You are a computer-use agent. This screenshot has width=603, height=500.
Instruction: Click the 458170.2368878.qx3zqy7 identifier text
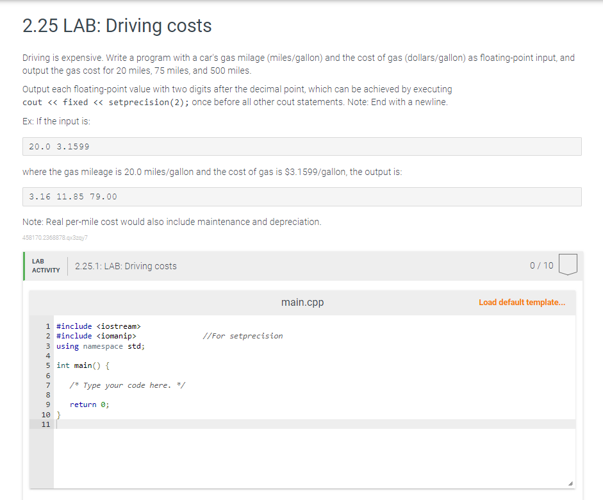[55, 237]
